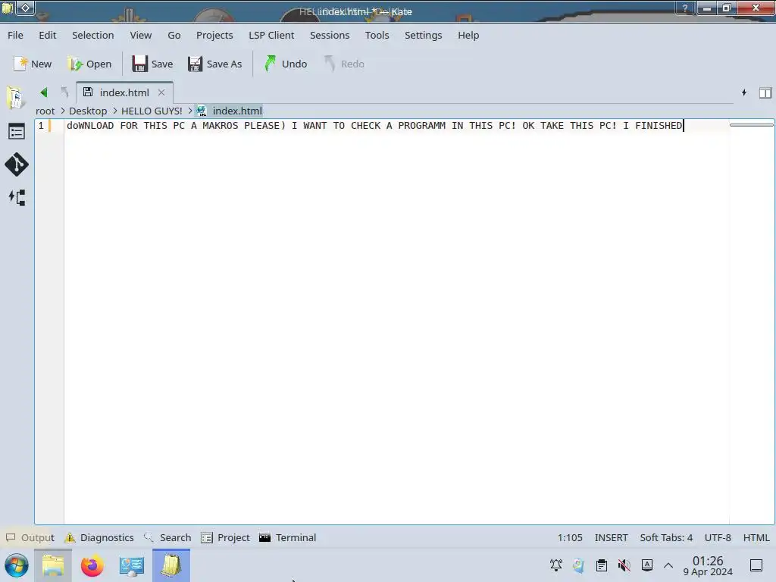Open the Edit menu

coord(48,35)
